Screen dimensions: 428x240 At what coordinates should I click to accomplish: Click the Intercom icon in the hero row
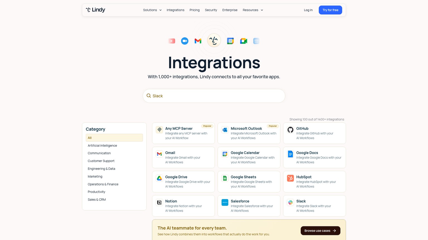(x=256, y=41)
